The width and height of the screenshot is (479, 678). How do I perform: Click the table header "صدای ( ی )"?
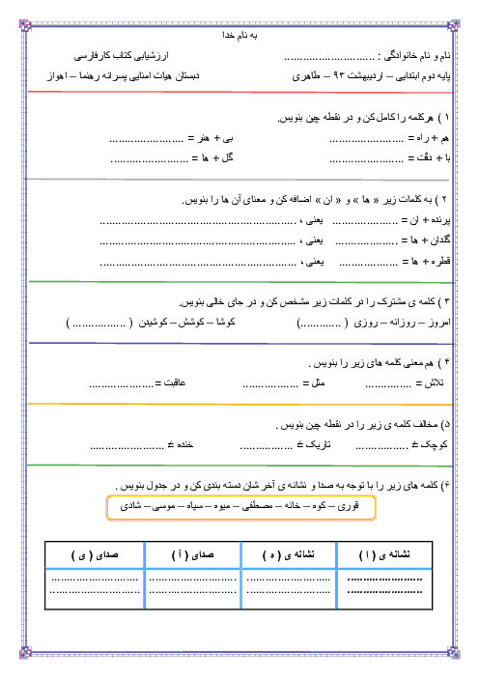tap(95, 554)
